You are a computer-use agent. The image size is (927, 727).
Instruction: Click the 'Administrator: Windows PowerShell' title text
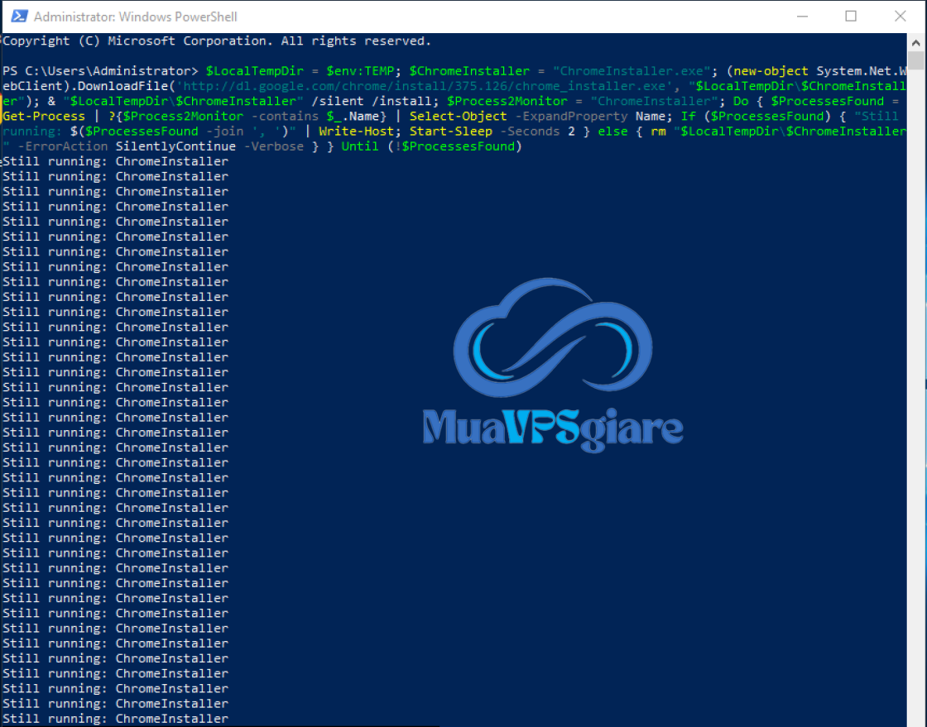(136, 17)
